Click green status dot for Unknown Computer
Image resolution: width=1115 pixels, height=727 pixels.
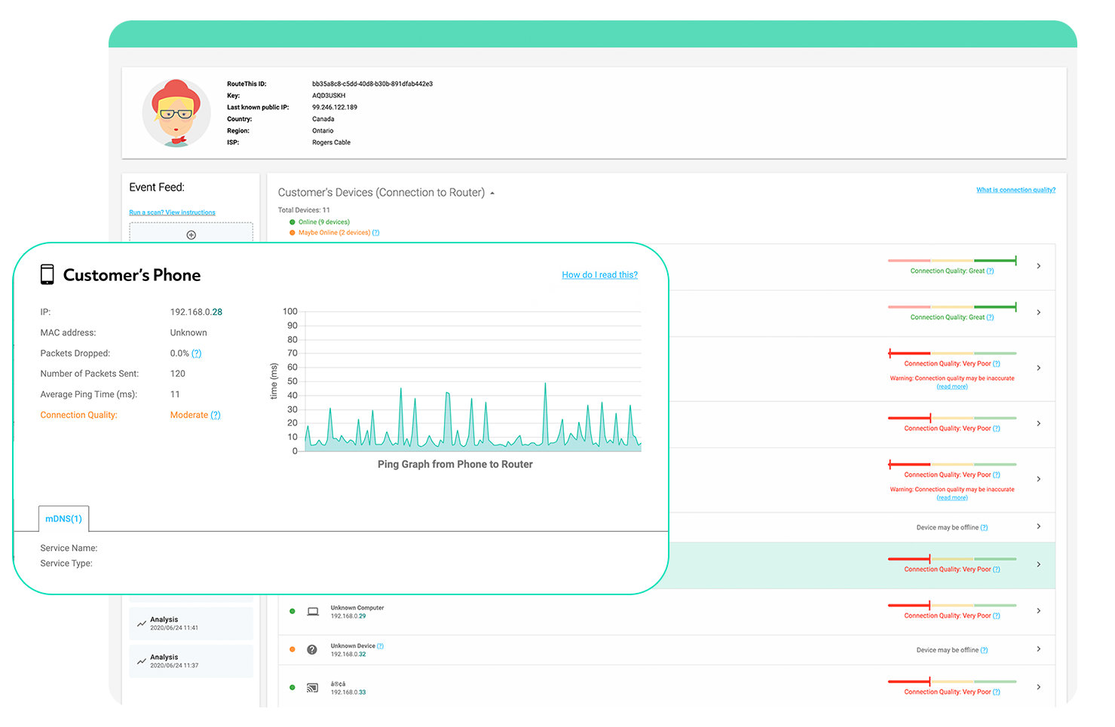coord(293,611)
